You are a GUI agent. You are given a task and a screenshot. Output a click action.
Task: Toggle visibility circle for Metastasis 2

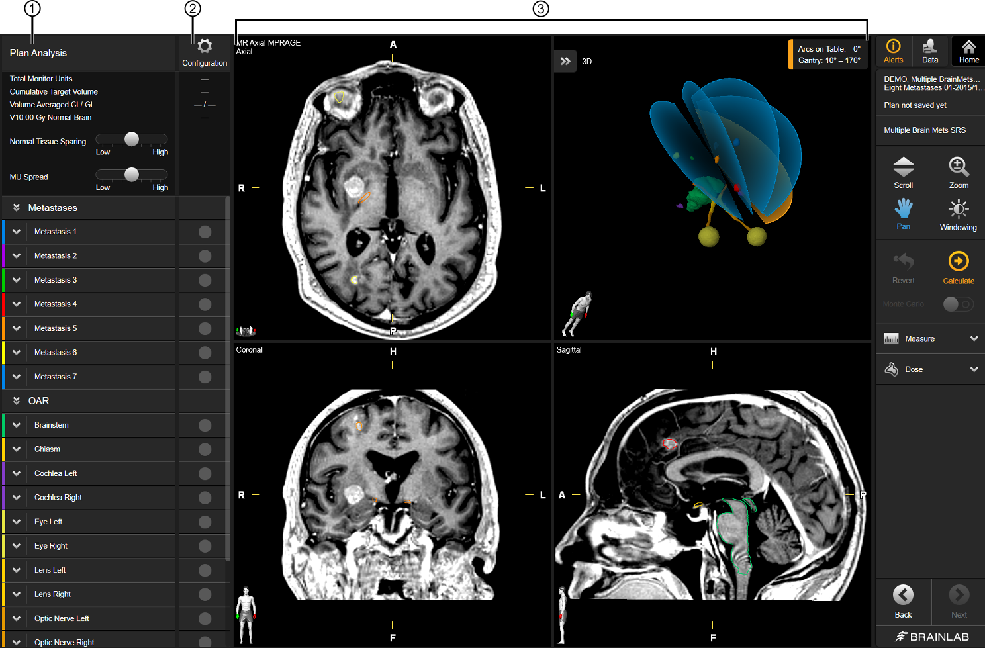(205, 256)
